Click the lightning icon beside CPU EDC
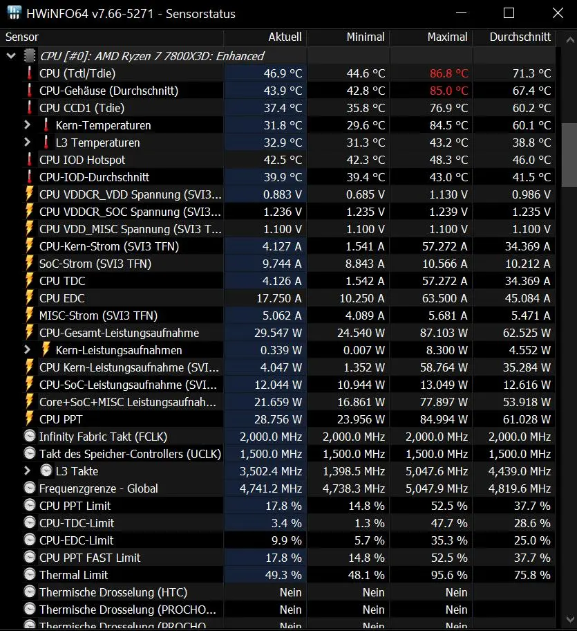The height and width of the screenshot is (631, 577). tap(29, 298)
